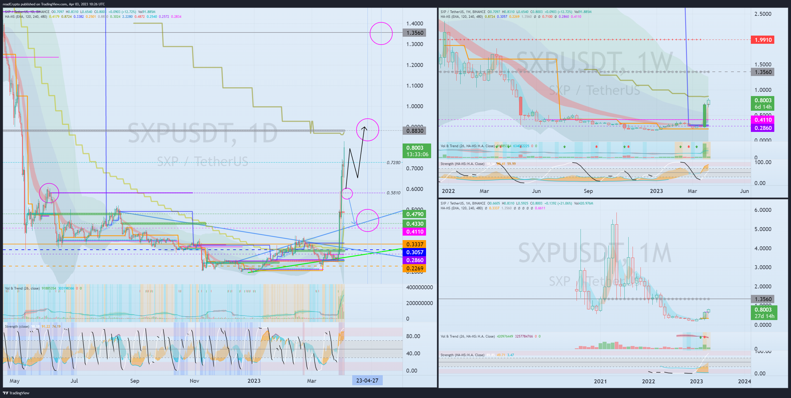Select weekly Strength (HA-MS: H.A. Close) legend
Viewport: 791px width, 398px height.
(x=463, y=164)
